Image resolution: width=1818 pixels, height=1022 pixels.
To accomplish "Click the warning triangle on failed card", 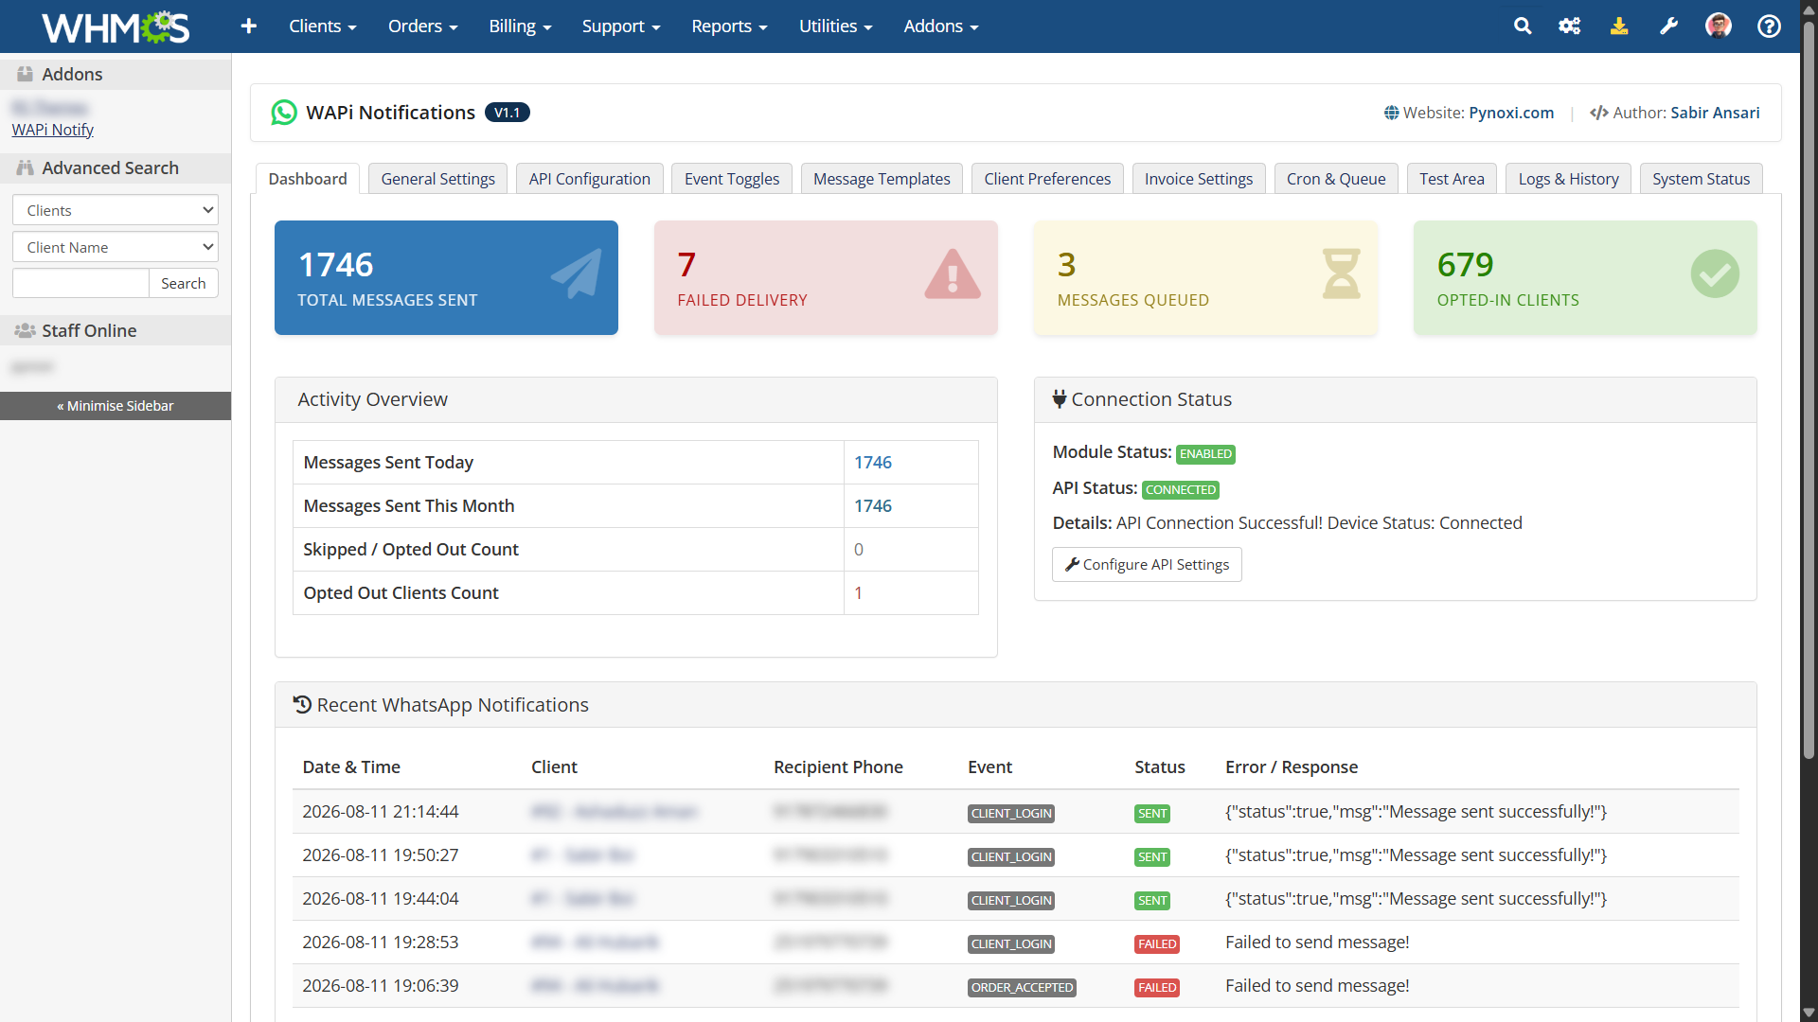I will pos(953,274).
